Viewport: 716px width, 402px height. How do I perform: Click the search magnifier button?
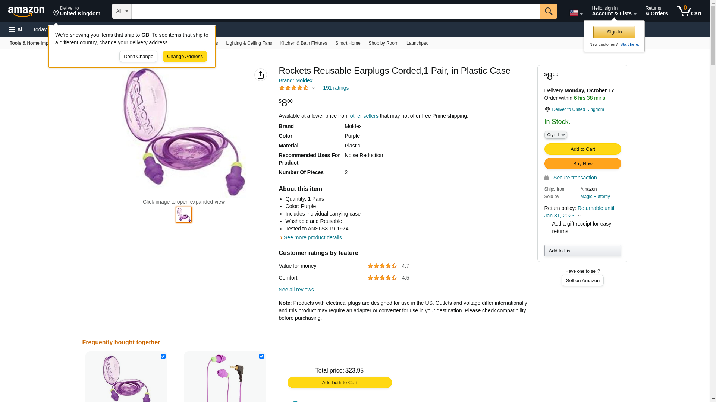548,11
